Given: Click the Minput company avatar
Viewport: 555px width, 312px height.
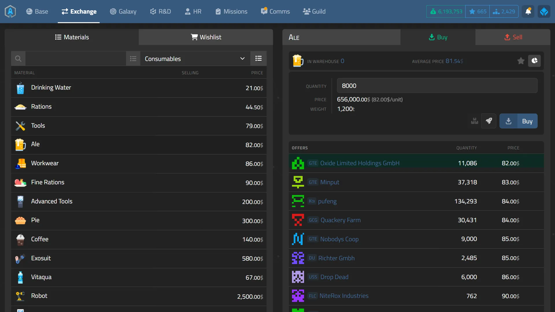Looking at the screenshot, I should [298, 182].
